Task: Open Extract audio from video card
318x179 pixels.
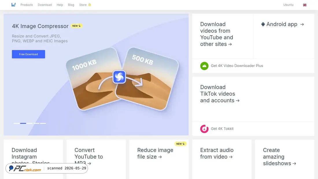Action: [222, 159]
